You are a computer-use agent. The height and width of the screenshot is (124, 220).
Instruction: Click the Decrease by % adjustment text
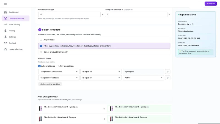pyautogui.click(x=185, y=24)
